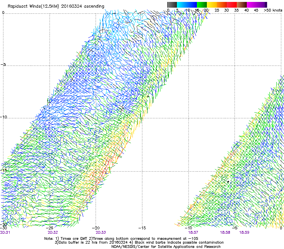Screen dimensions: 284x249
Task: Click the gray 0–5 knots color bar segment
Action: coord(172,5)
